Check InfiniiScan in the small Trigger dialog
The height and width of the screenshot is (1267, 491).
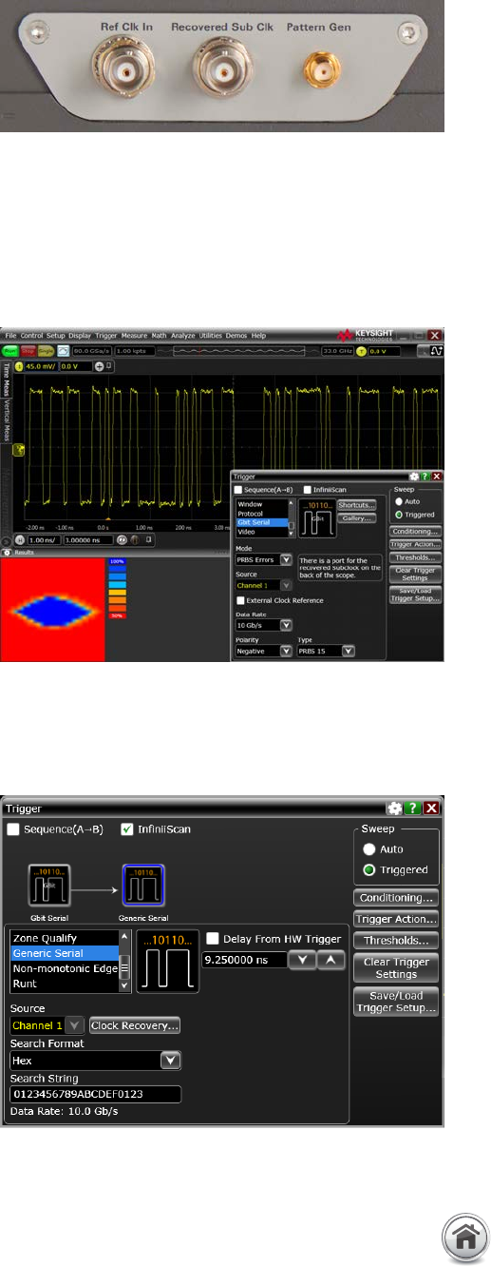point(308,490)
